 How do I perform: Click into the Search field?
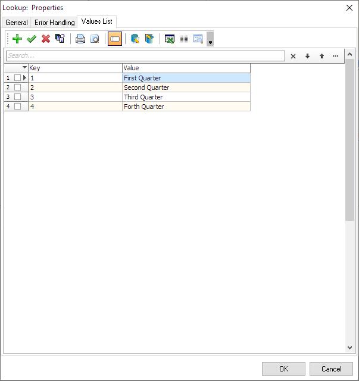[145, 56]
